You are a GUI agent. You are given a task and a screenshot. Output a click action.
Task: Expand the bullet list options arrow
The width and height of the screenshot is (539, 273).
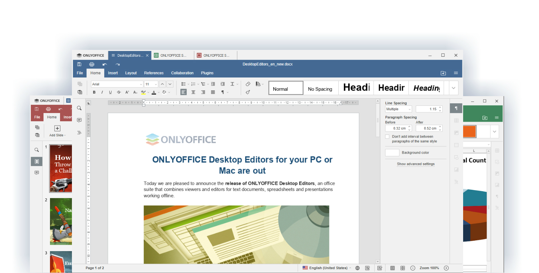tap(188, 84)
